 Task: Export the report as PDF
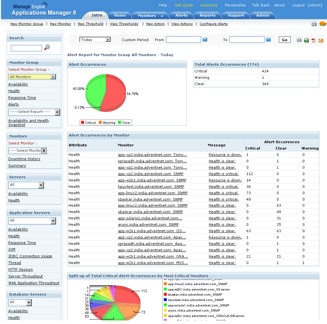314,40
